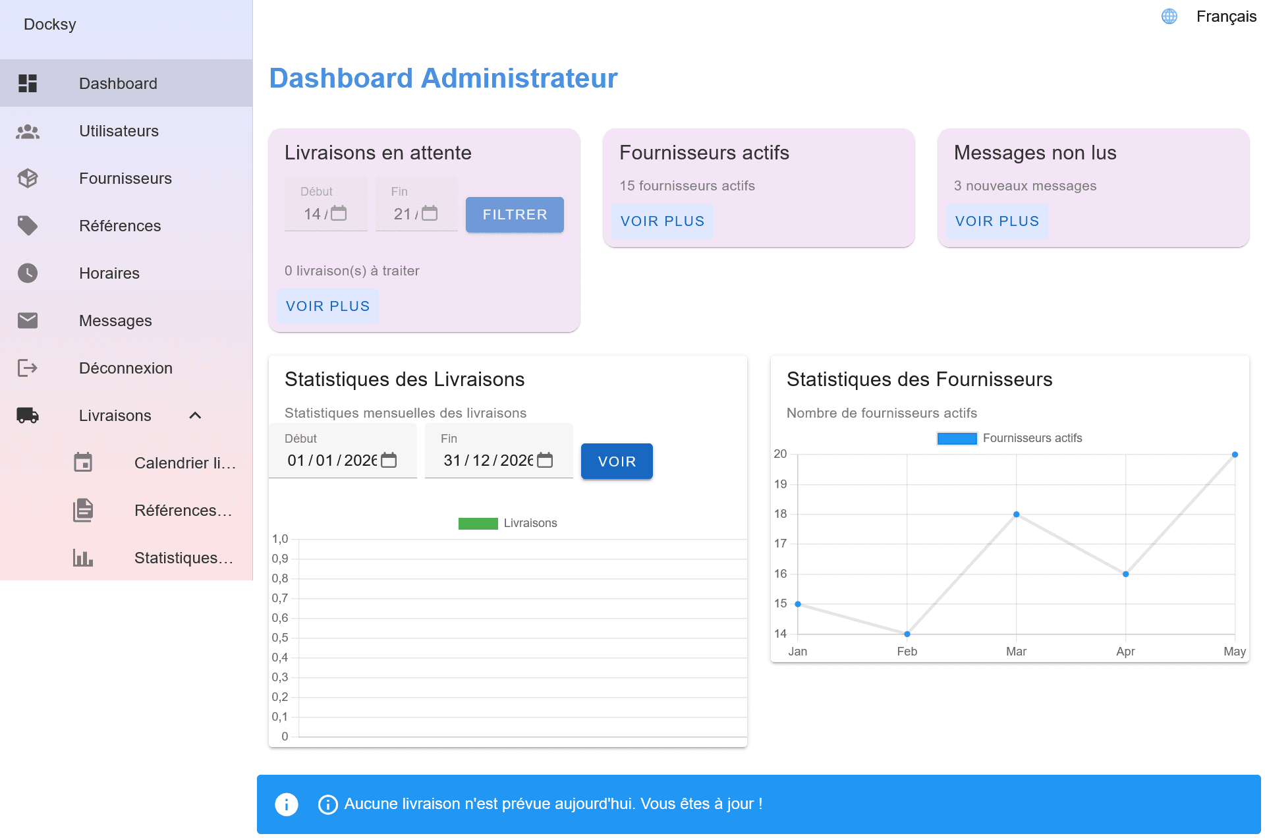Click the Statistiques bar chart icon

[x=83, y=557]
